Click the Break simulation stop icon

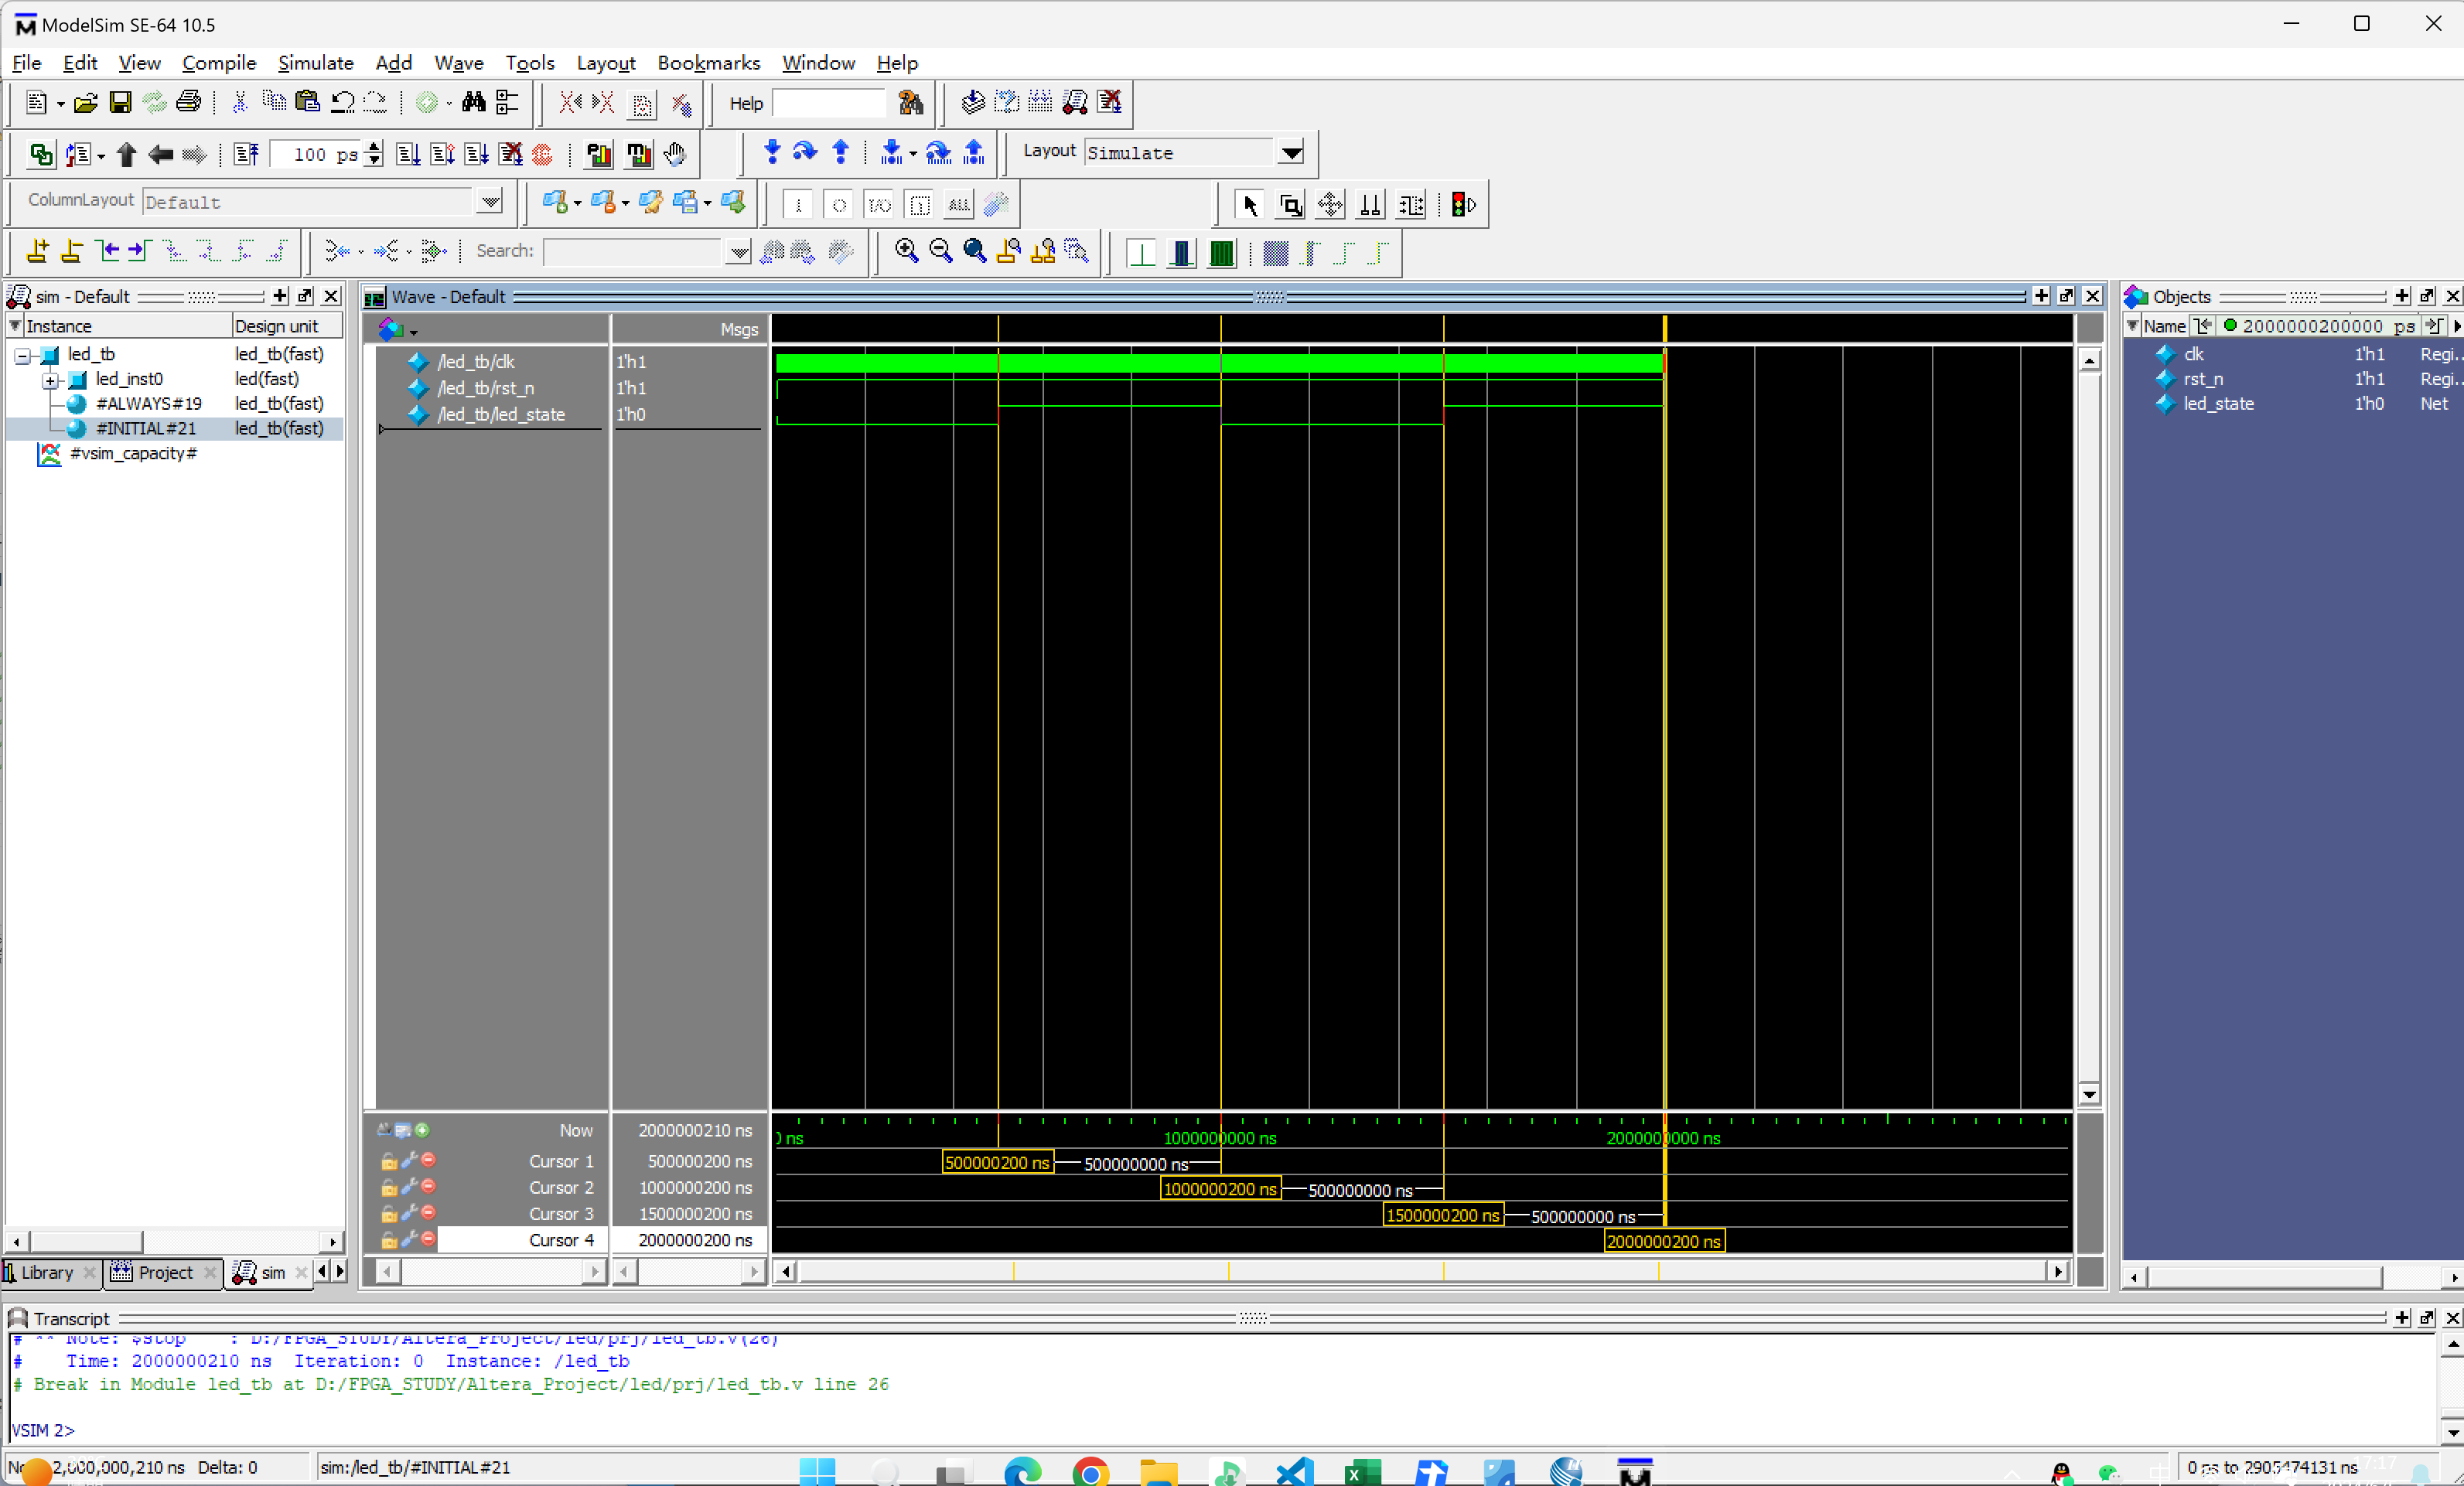pyautogui.click(x=542, y=154)
